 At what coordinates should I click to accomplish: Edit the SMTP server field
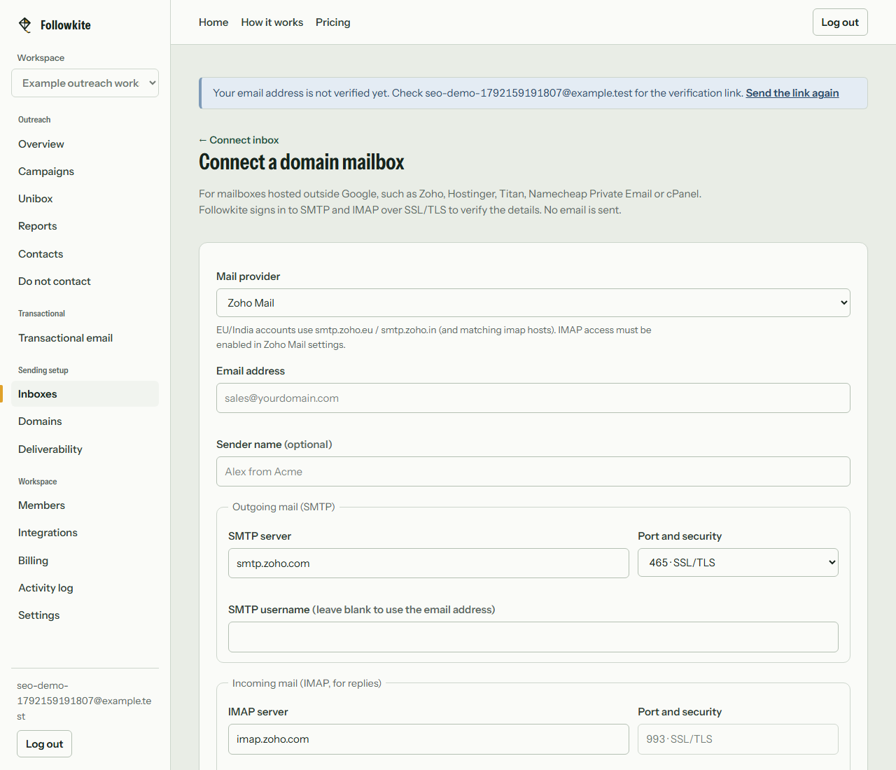tap(428, 563)
